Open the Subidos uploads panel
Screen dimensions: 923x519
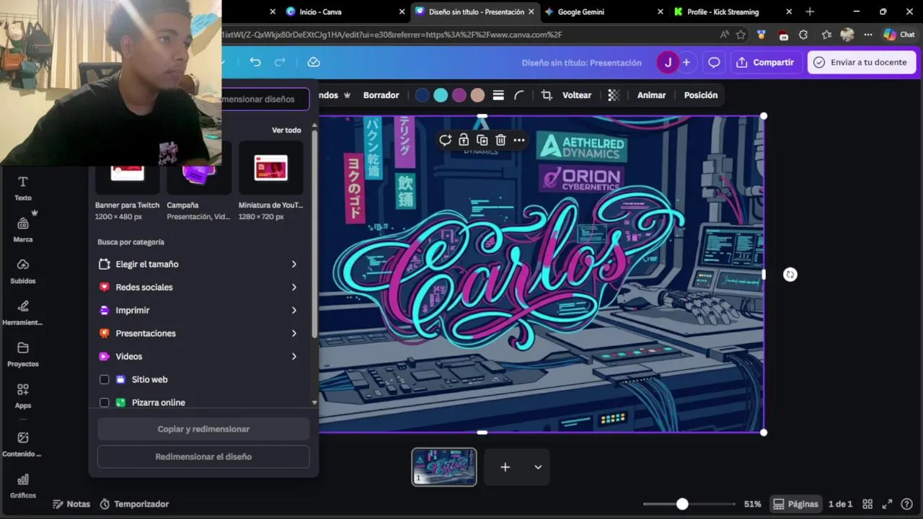pyautogui.click(x=23, y=271)
